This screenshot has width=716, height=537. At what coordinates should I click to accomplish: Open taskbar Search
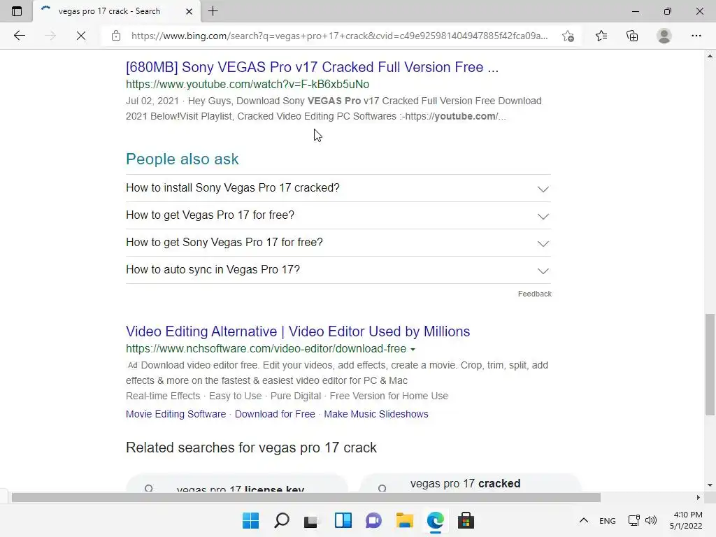point(281,520)
